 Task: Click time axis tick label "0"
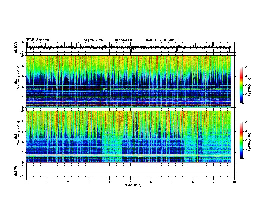point(26,182)
